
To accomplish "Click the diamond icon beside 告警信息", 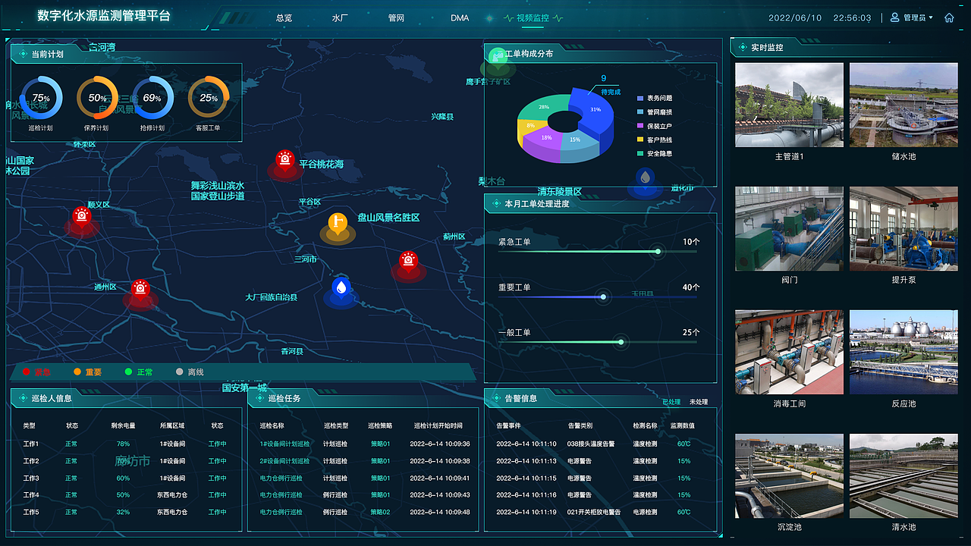I will pyautogui.click(x=496, y=397).
